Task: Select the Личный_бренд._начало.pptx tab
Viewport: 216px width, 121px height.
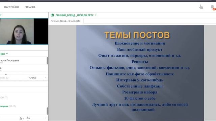Action: click(x=65, y=21)
